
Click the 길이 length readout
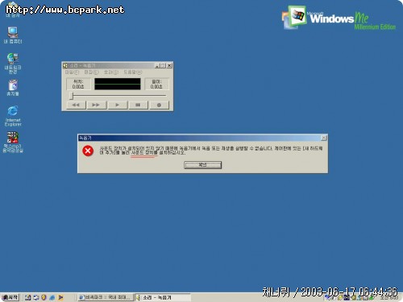tap(156, 84)
